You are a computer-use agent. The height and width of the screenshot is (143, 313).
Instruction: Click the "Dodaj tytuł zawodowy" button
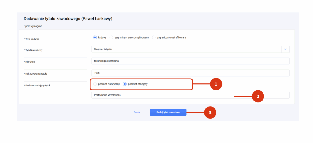168,112
